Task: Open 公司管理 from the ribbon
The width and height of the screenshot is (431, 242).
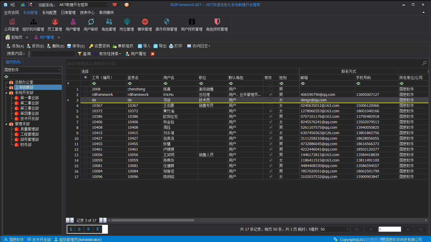Action: pyautogui.click(x=11, y=24)
